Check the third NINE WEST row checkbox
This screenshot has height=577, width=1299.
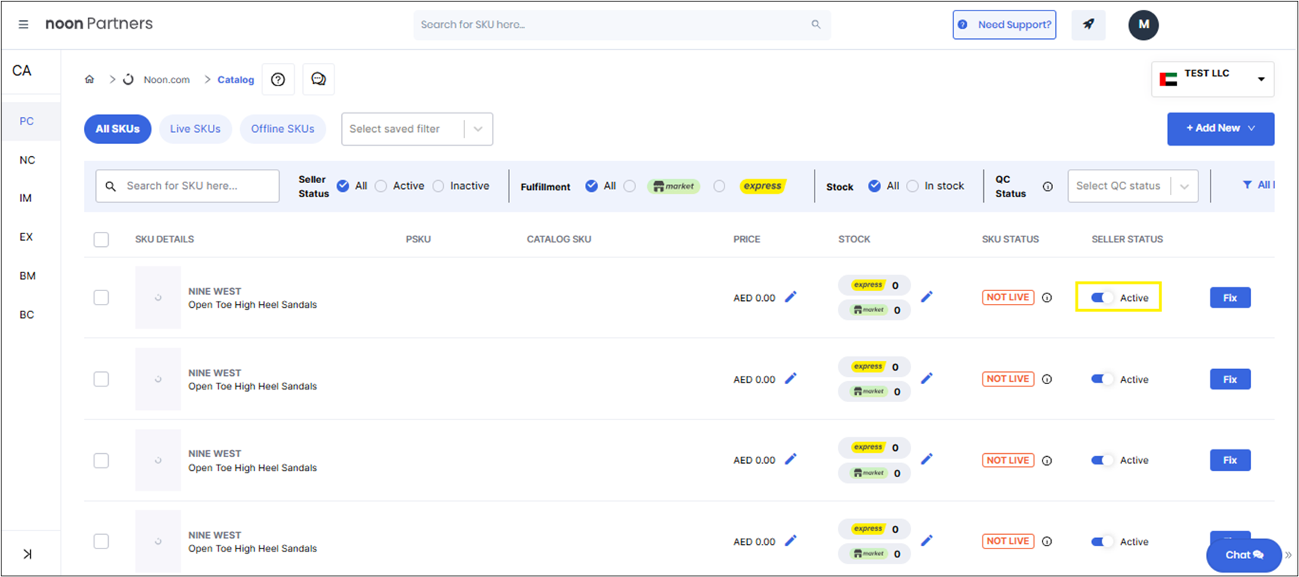click(x=101, y=461)
